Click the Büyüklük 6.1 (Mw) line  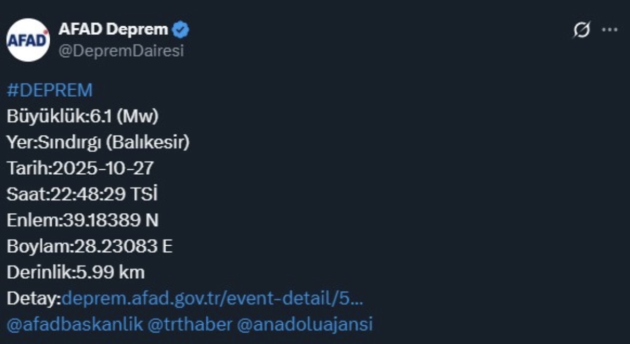(x=82, y=116)
